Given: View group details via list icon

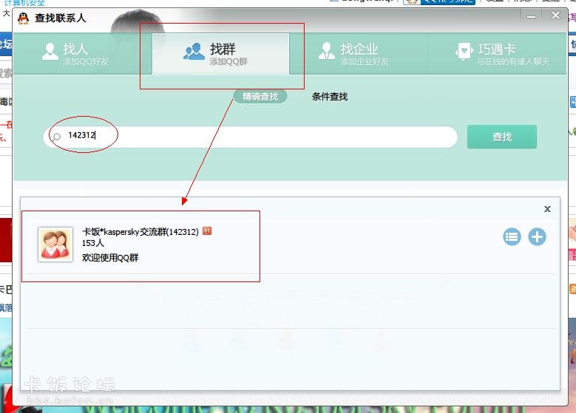Looking at the screenshot, I should [512, 236].
